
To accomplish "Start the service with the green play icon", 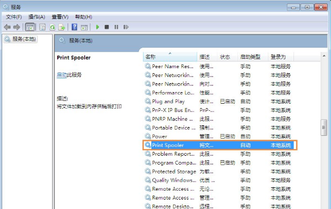I will click(98, 27).
